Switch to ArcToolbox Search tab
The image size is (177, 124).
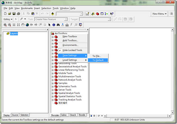tap(73, 115)
